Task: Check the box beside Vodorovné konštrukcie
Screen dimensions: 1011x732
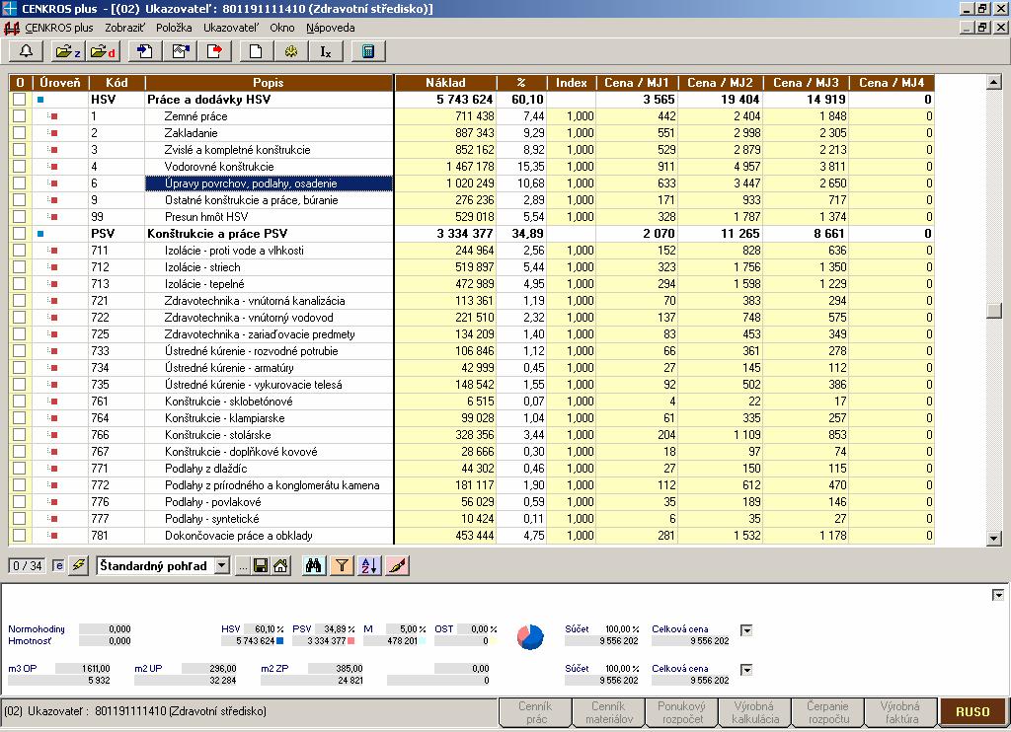Action: [20, 167]
